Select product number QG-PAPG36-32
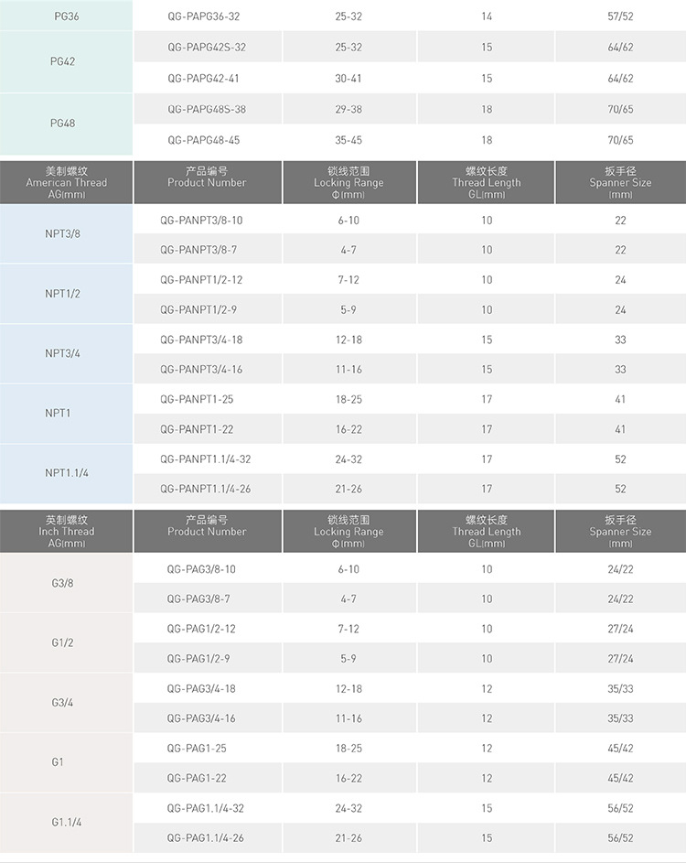 [204, 16]
